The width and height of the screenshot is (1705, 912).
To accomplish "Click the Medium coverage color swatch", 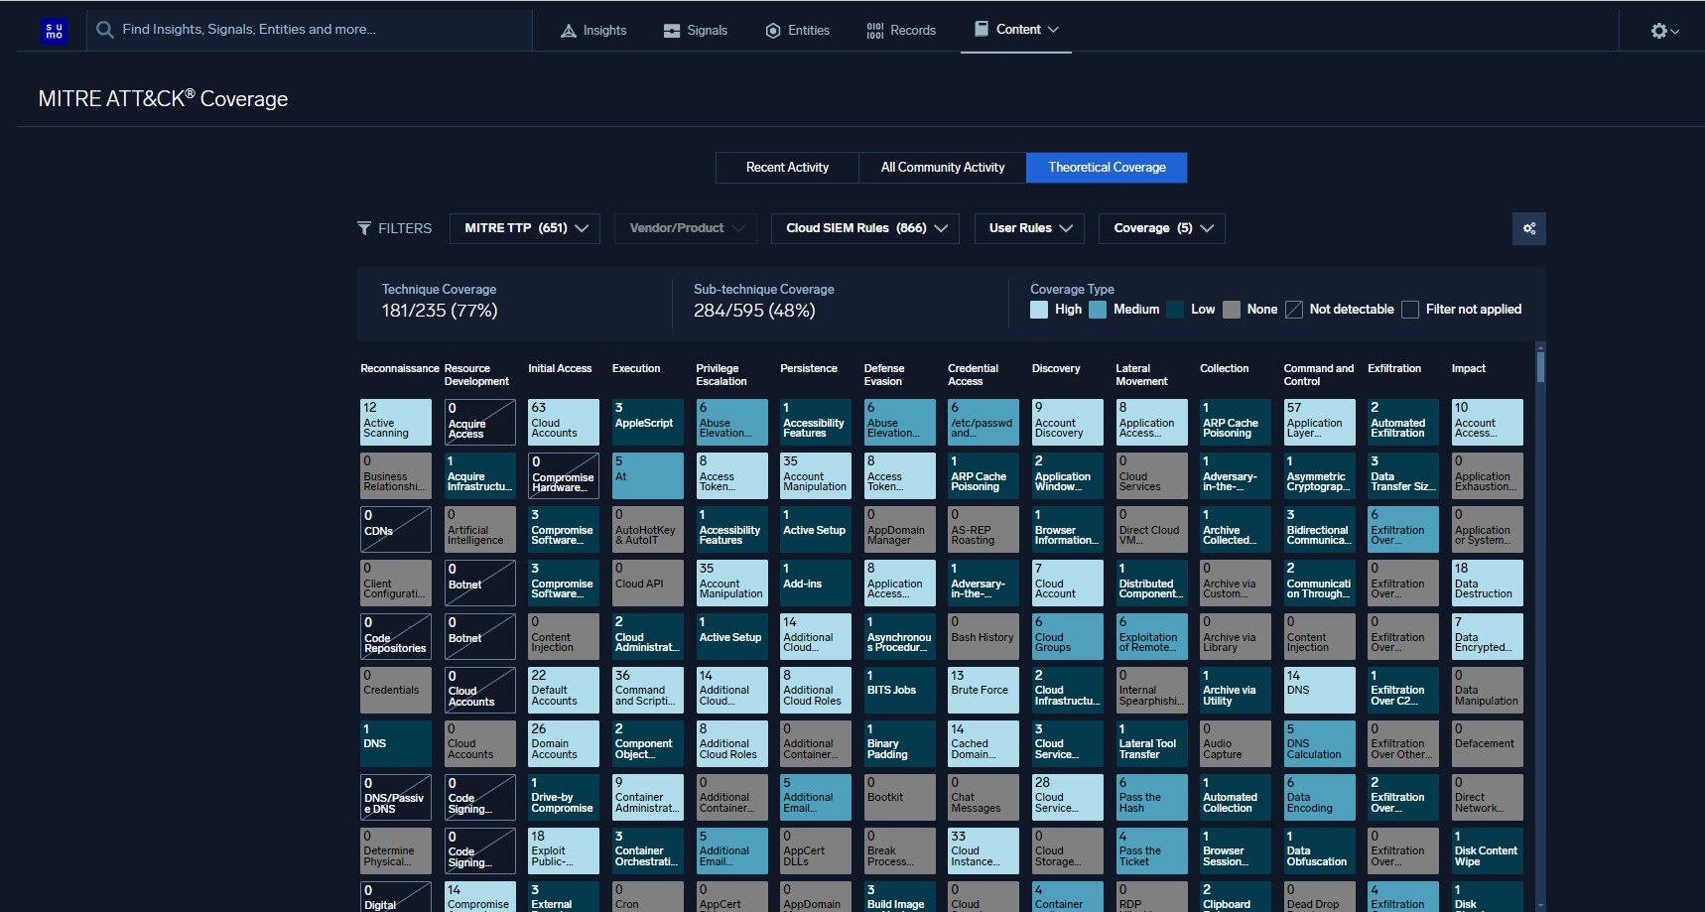I will [1099, 309].
